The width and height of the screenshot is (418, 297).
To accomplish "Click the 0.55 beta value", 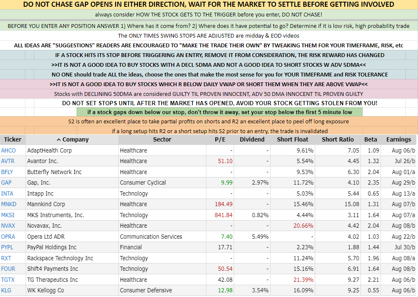I will pos(374,290).
